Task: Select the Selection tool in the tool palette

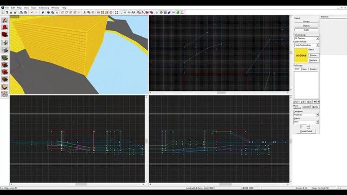Action: 5,21
